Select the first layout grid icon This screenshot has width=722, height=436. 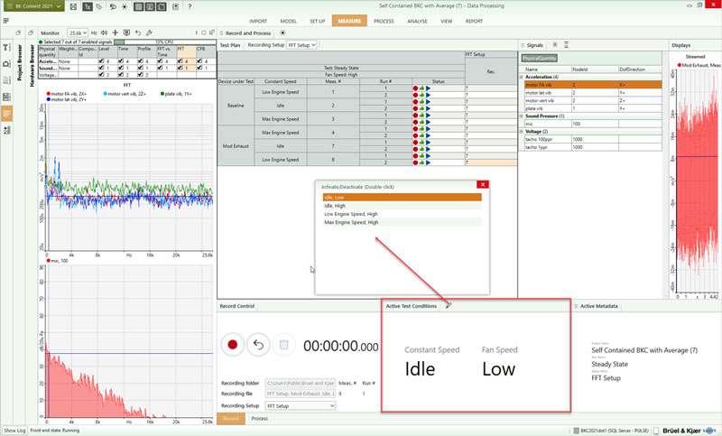tap(139, 6)
